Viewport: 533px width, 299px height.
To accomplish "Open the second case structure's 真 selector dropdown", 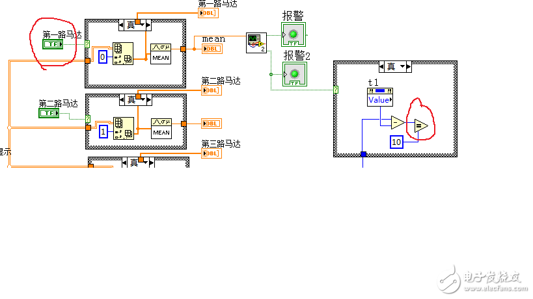I will pos(143,99).
